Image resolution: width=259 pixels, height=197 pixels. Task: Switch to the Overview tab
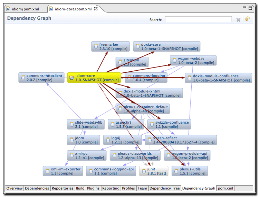(x=14, y=188)
